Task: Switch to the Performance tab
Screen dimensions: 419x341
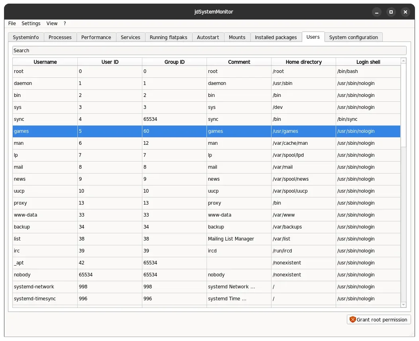Action: [96, 37]
